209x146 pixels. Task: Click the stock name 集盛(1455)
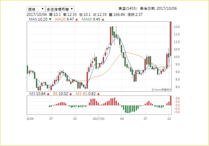click(127, 9)
